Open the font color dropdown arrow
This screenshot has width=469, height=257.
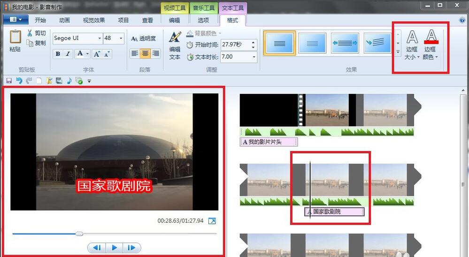[87, 54]
